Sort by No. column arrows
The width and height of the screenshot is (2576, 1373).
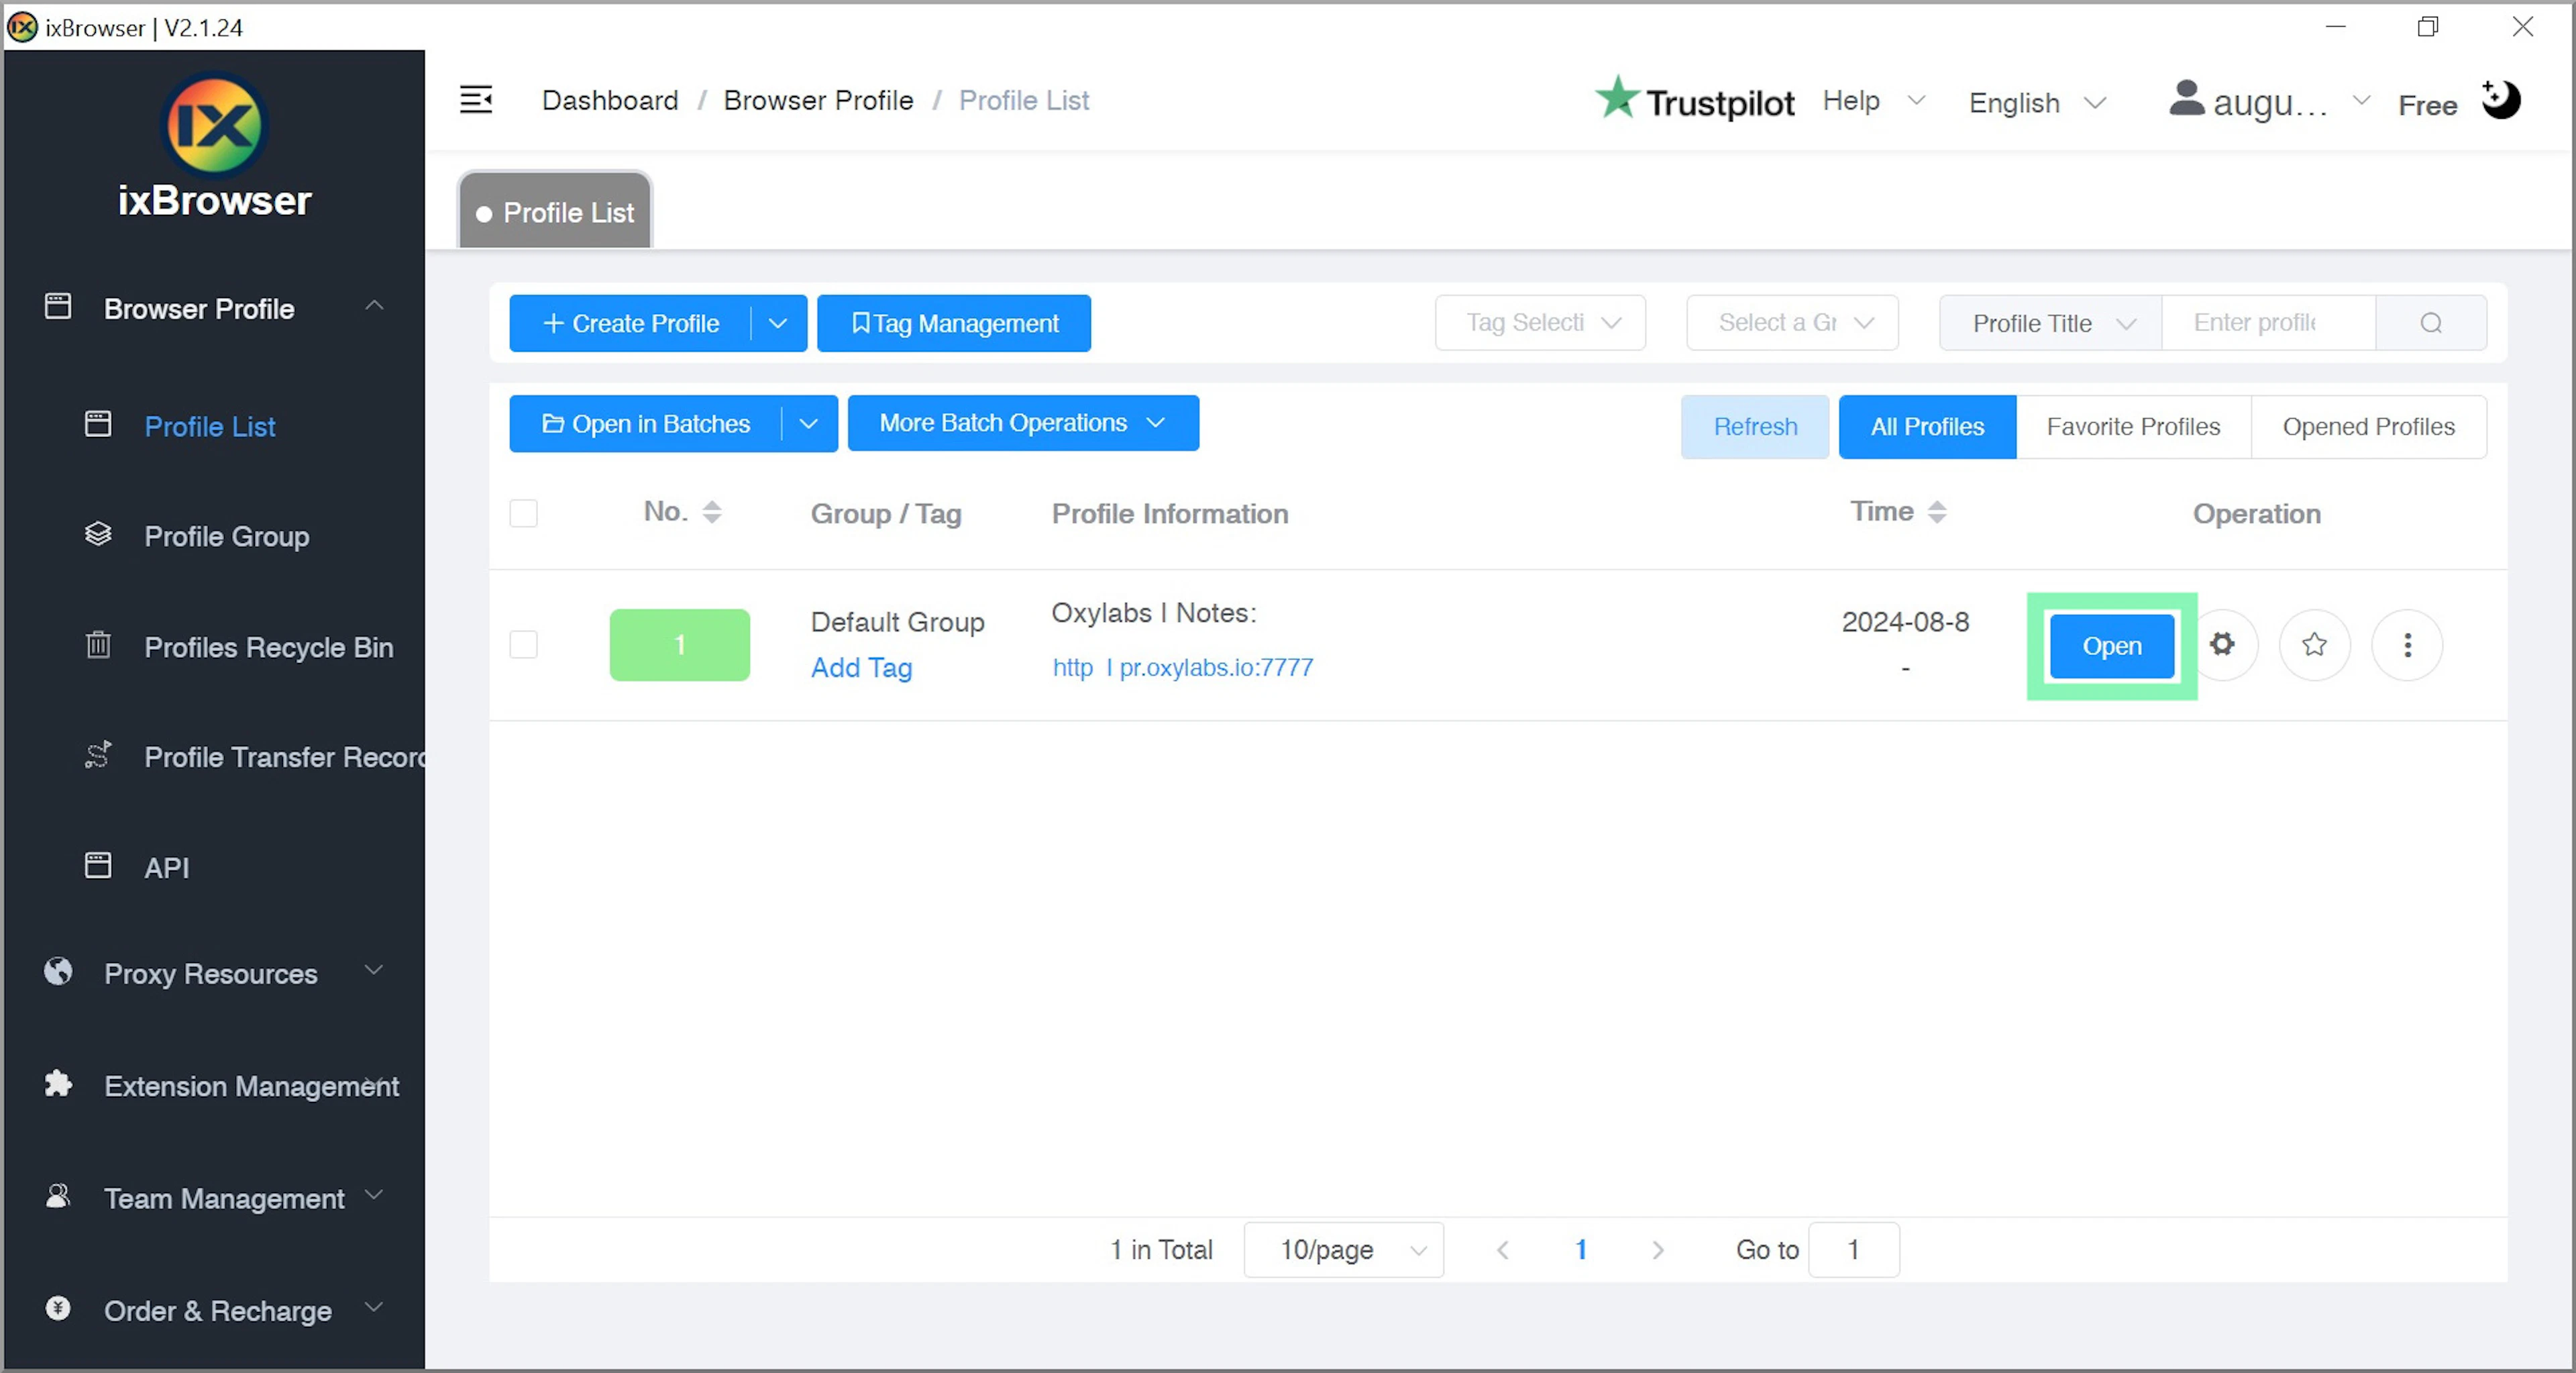coord(712,512)
